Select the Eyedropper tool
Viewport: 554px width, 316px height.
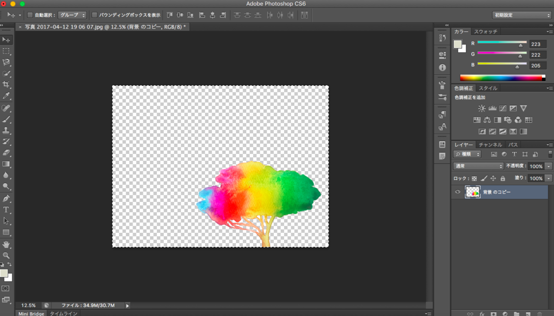[x=6, y=96]
